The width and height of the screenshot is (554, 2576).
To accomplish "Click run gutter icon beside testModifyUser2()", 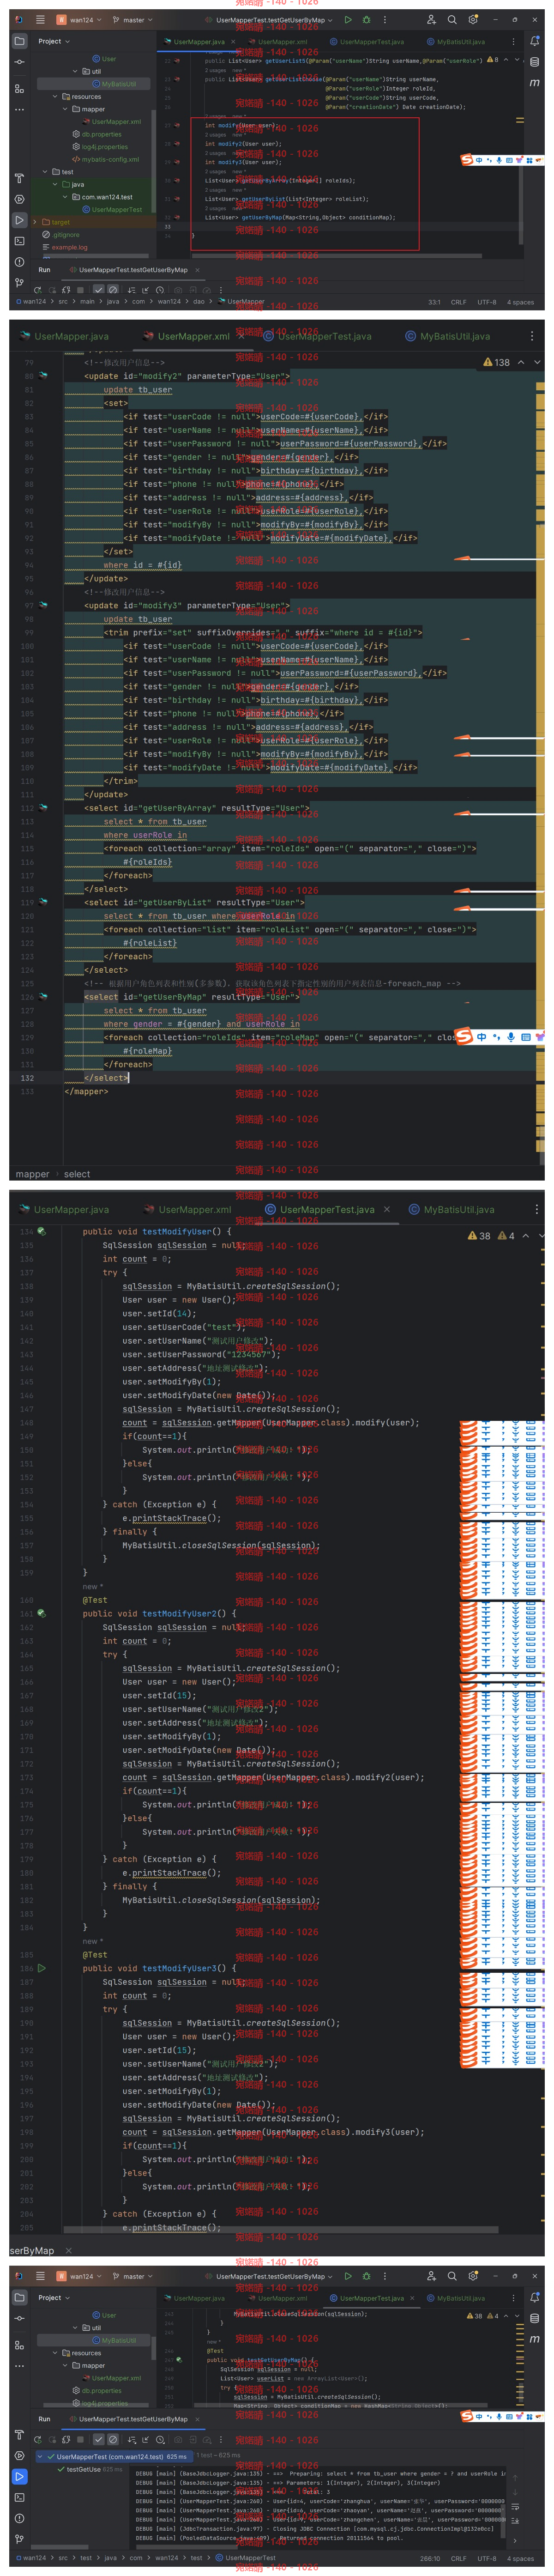I will [41, 1613].
